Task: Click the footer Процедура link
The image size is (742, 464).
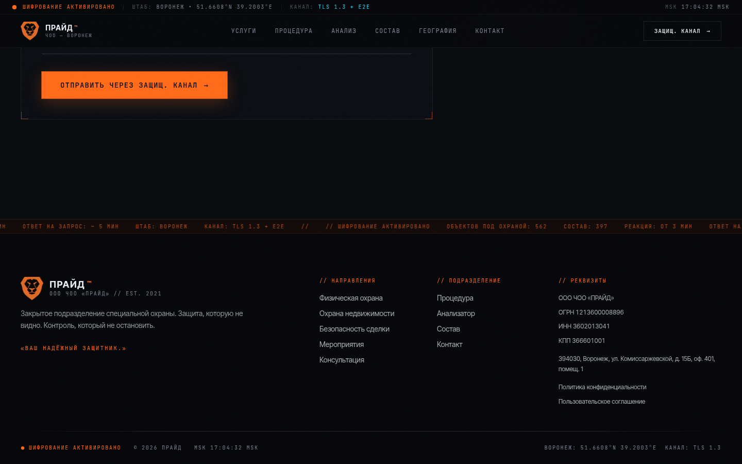Action: 455,298
